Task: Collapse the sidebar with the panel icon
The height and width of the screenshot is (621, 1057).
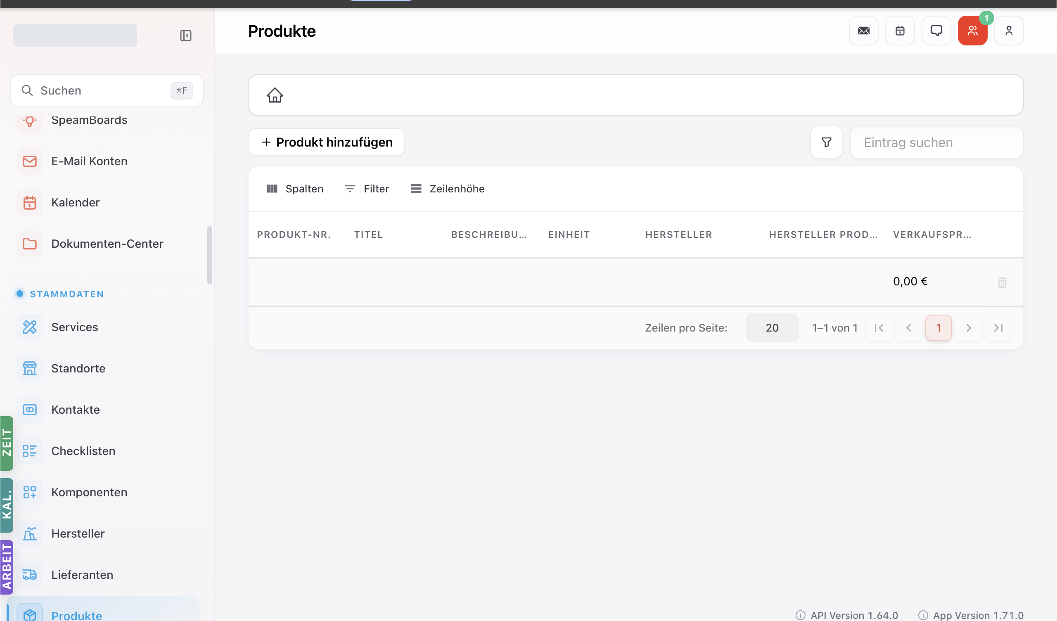Action: coord(186,35)
